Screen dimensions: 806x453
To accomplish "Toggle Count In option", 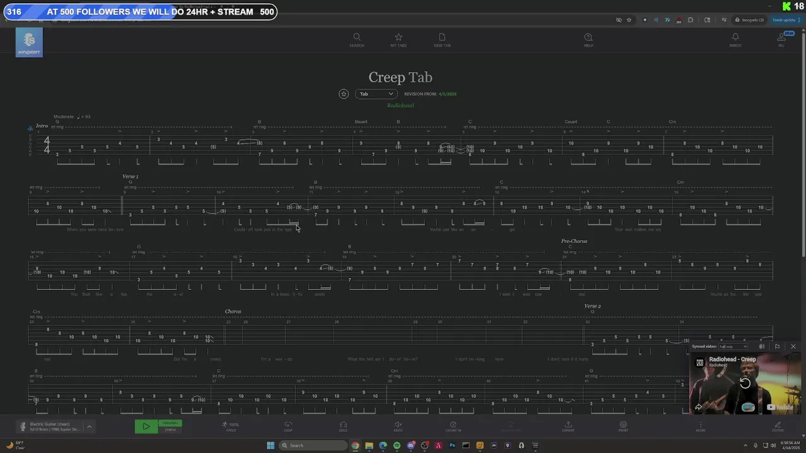I will coord(453,427).
